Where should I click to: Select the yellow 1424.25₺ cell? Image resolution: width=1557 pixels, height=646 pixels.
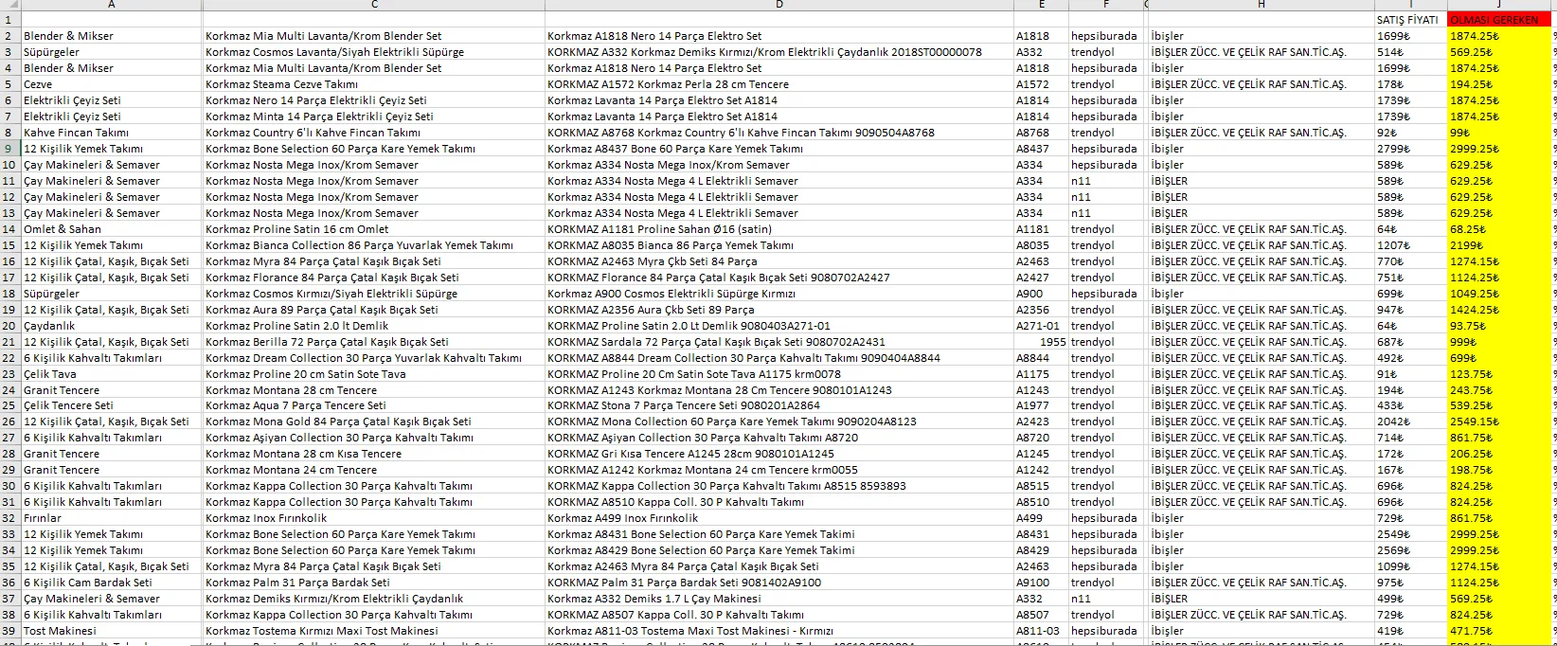coord(1499,310)
